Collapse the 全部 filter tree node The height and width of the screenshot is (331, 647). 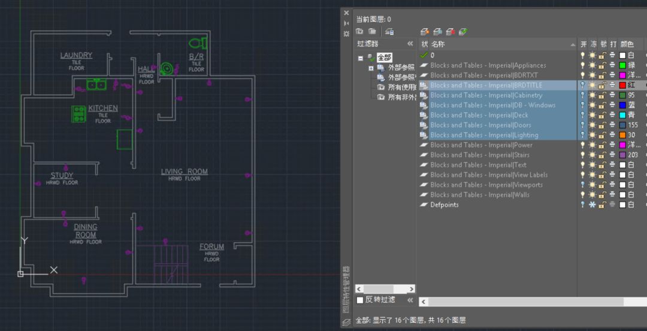pos(361,58)
